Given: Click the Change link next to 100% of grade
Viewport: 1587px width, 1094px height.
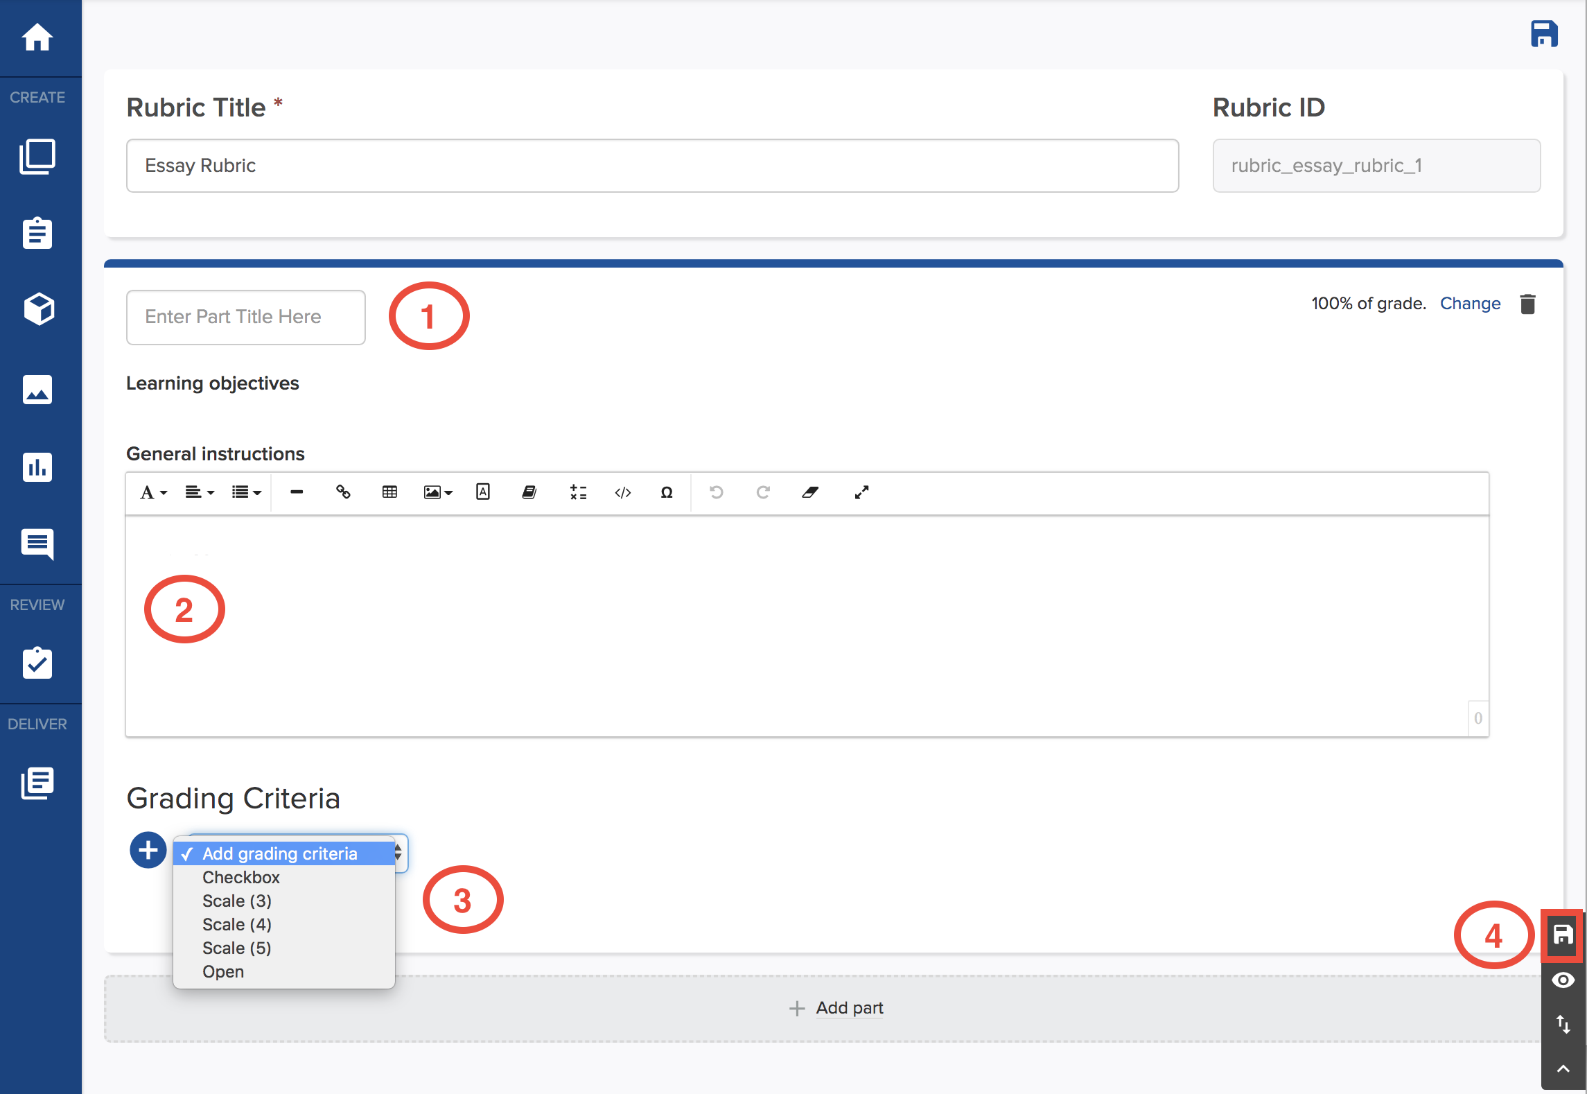Looking at the screenshot, I should pos(1470,303).
